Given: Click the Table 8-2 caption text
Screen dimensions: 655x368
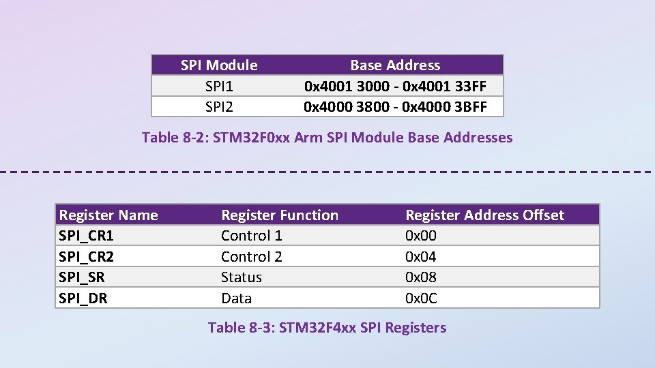Looking at the screenshot, I should pos(327,138).
